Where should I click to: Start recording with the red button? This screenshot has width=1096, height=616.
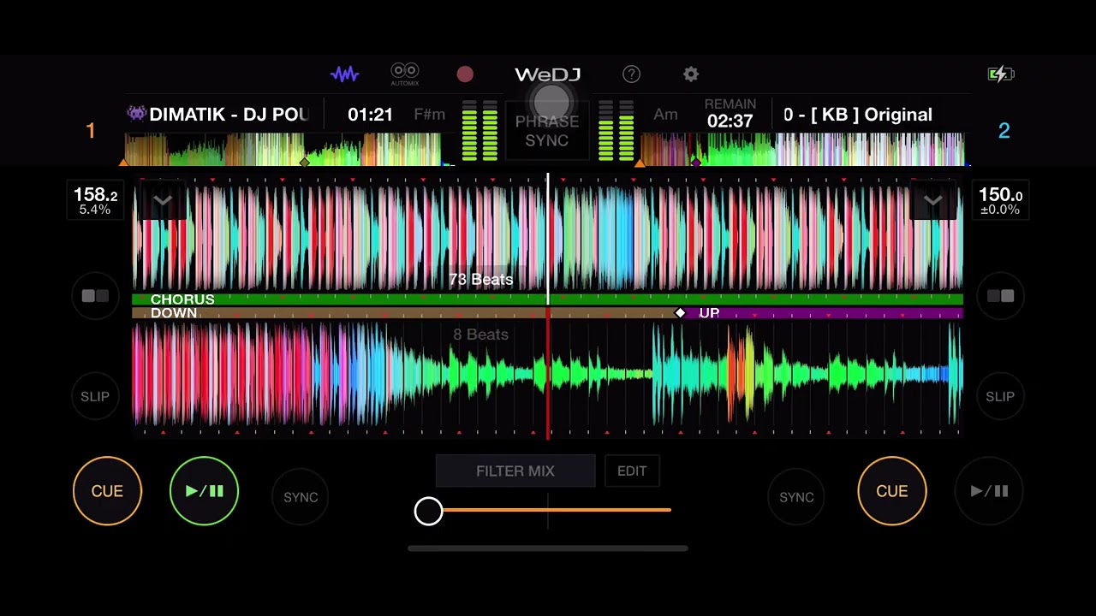tap(465, 74)
